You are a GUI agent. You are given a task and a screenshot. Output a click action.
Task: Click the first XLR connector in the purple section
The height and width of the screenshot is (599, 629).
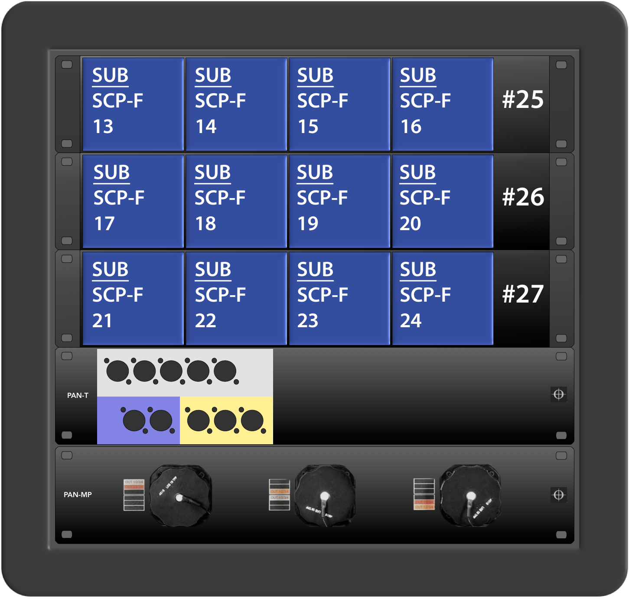(134, 420)
